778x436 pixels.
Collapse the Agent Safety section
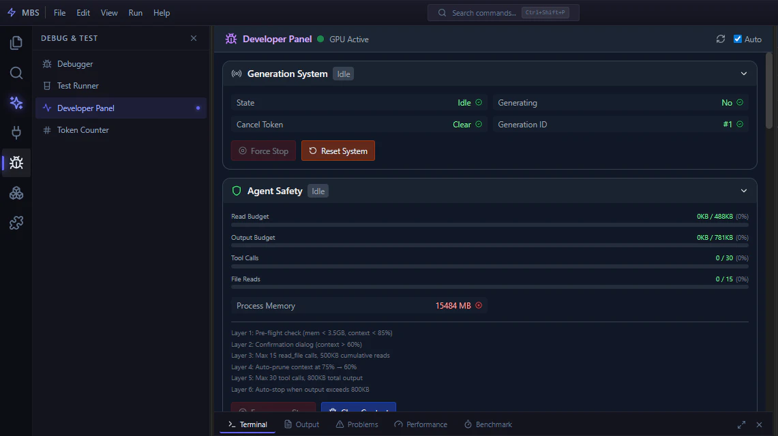coord(744,191)
